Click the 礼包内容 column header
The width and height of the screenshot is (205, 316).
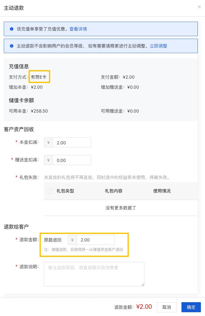click(x=114, y=191)
